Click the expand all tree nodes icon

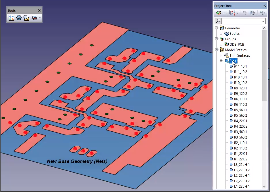click(252, 13)
